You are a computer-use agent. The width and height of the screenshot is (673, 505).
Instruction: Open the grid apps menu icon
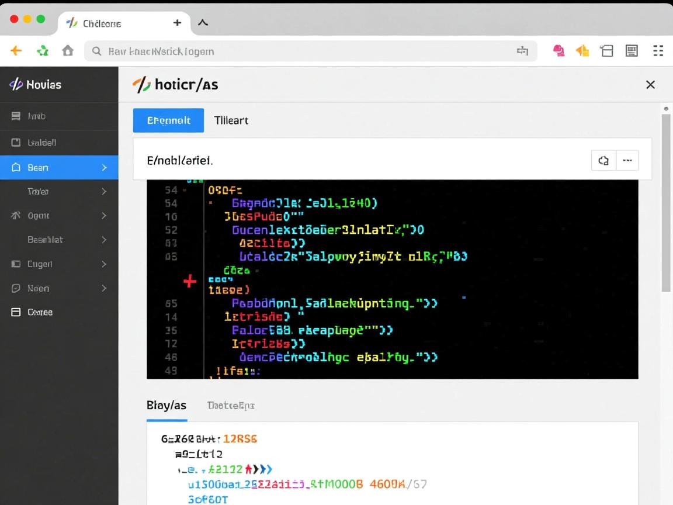click(x=658, y=51)
